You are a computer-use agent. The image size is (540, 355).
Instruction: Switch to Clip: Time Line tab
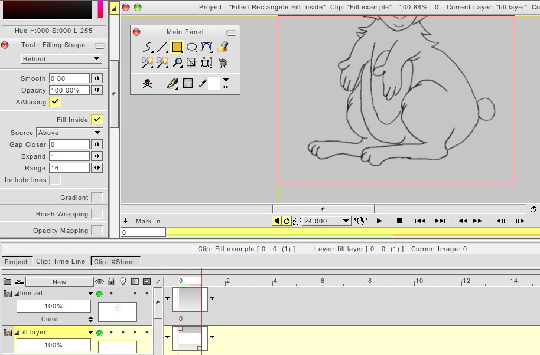pos(61,261)
